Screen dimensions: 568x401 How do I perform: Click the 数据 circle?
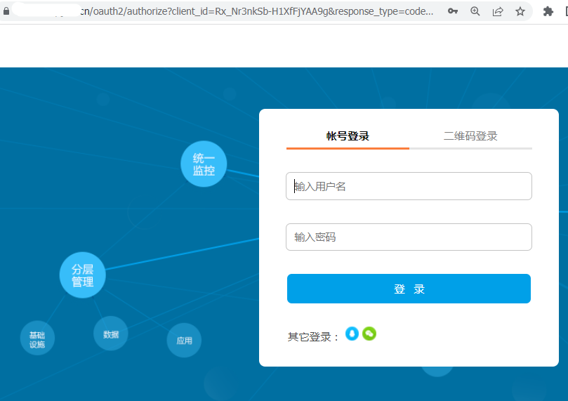(x=111, y=334)
